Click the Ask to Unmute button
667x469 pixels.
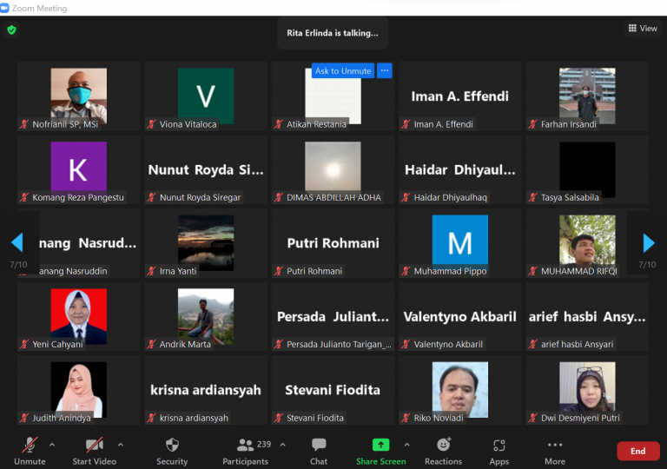tap(343, 70)
